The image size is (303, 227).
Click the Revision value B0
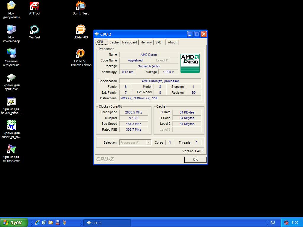pyautogui.click(x=194, y=93)
